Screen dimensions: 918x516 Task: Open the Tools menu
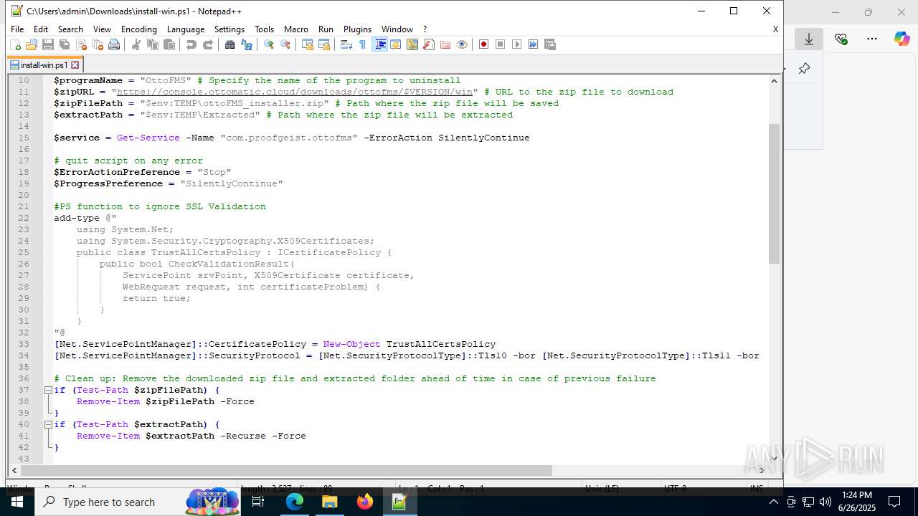tap(265, 29)
